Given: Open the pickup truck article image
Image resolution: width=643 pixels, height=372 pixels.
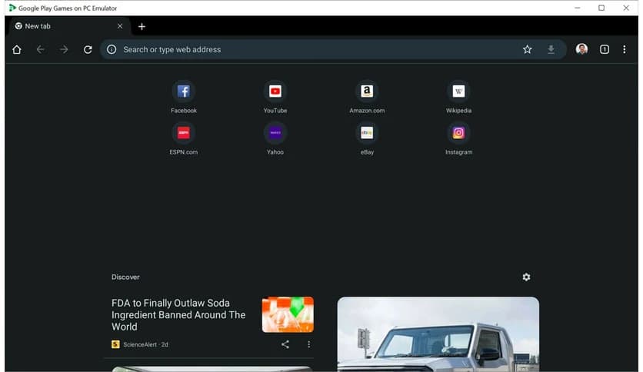Looking at the screenshot, I should tap(438, 334).
